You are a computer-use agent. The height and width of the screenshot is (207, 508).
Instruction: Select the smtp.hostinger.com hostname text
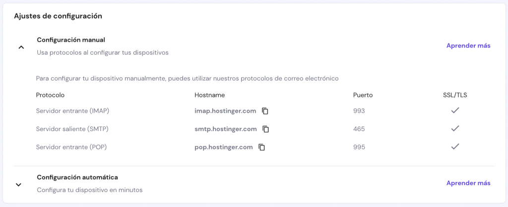tap(226, 129)
